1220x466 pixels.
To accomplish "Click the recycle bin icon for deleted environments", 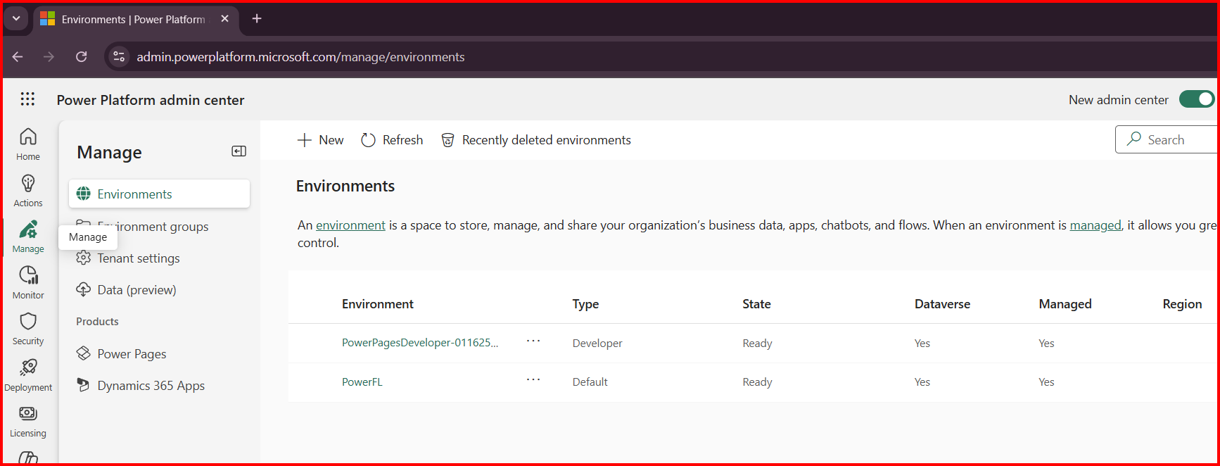I will [447, 140].
